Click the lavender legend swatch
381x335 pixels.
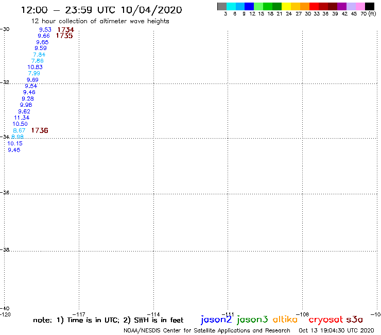351,6
